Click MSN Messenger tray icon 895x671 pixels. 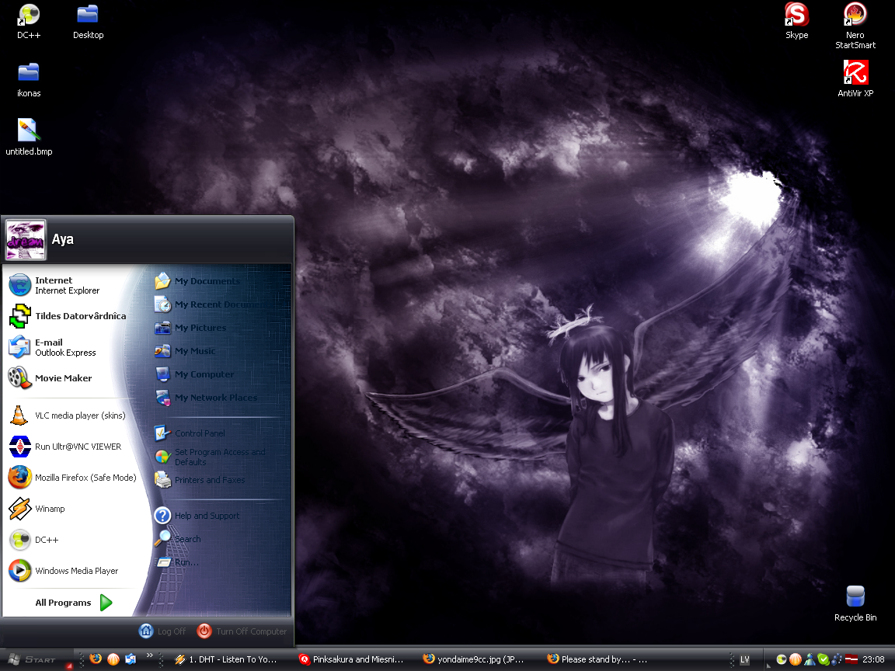point(810,659)
